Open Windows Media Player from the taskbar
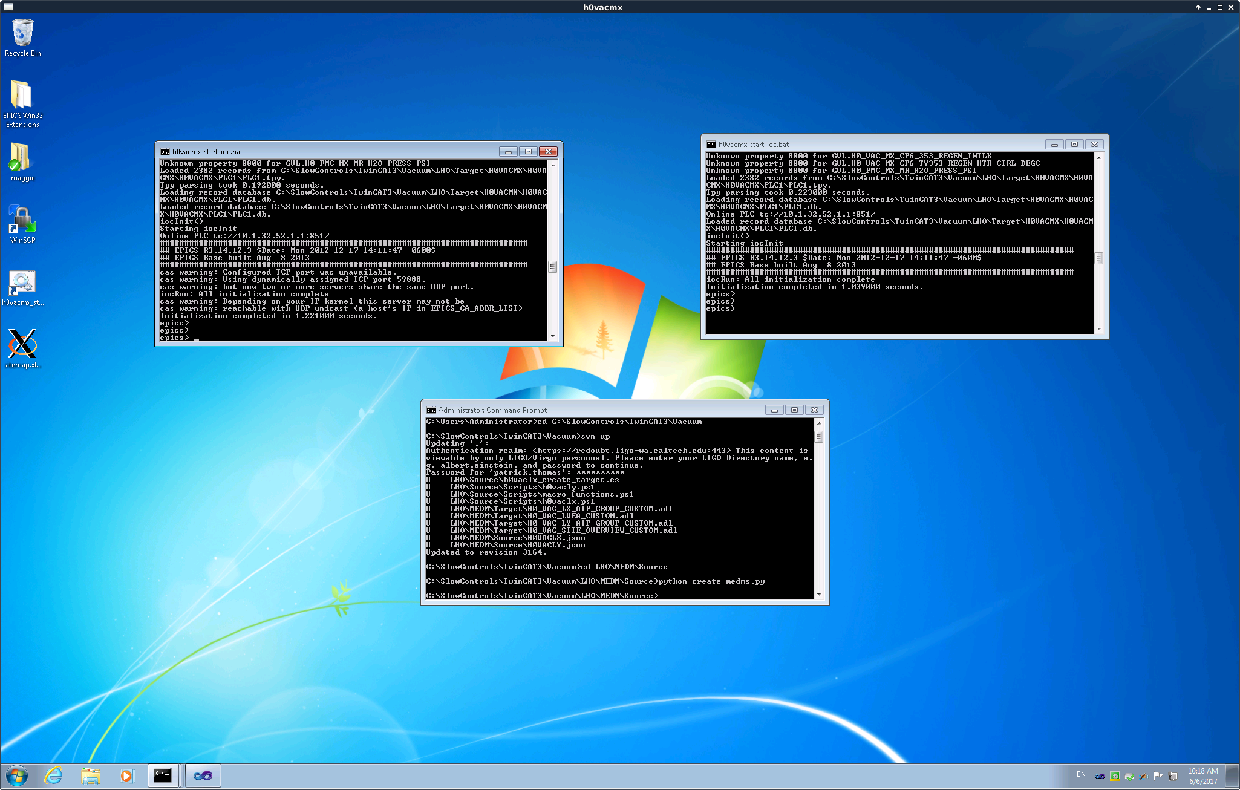 126,775
